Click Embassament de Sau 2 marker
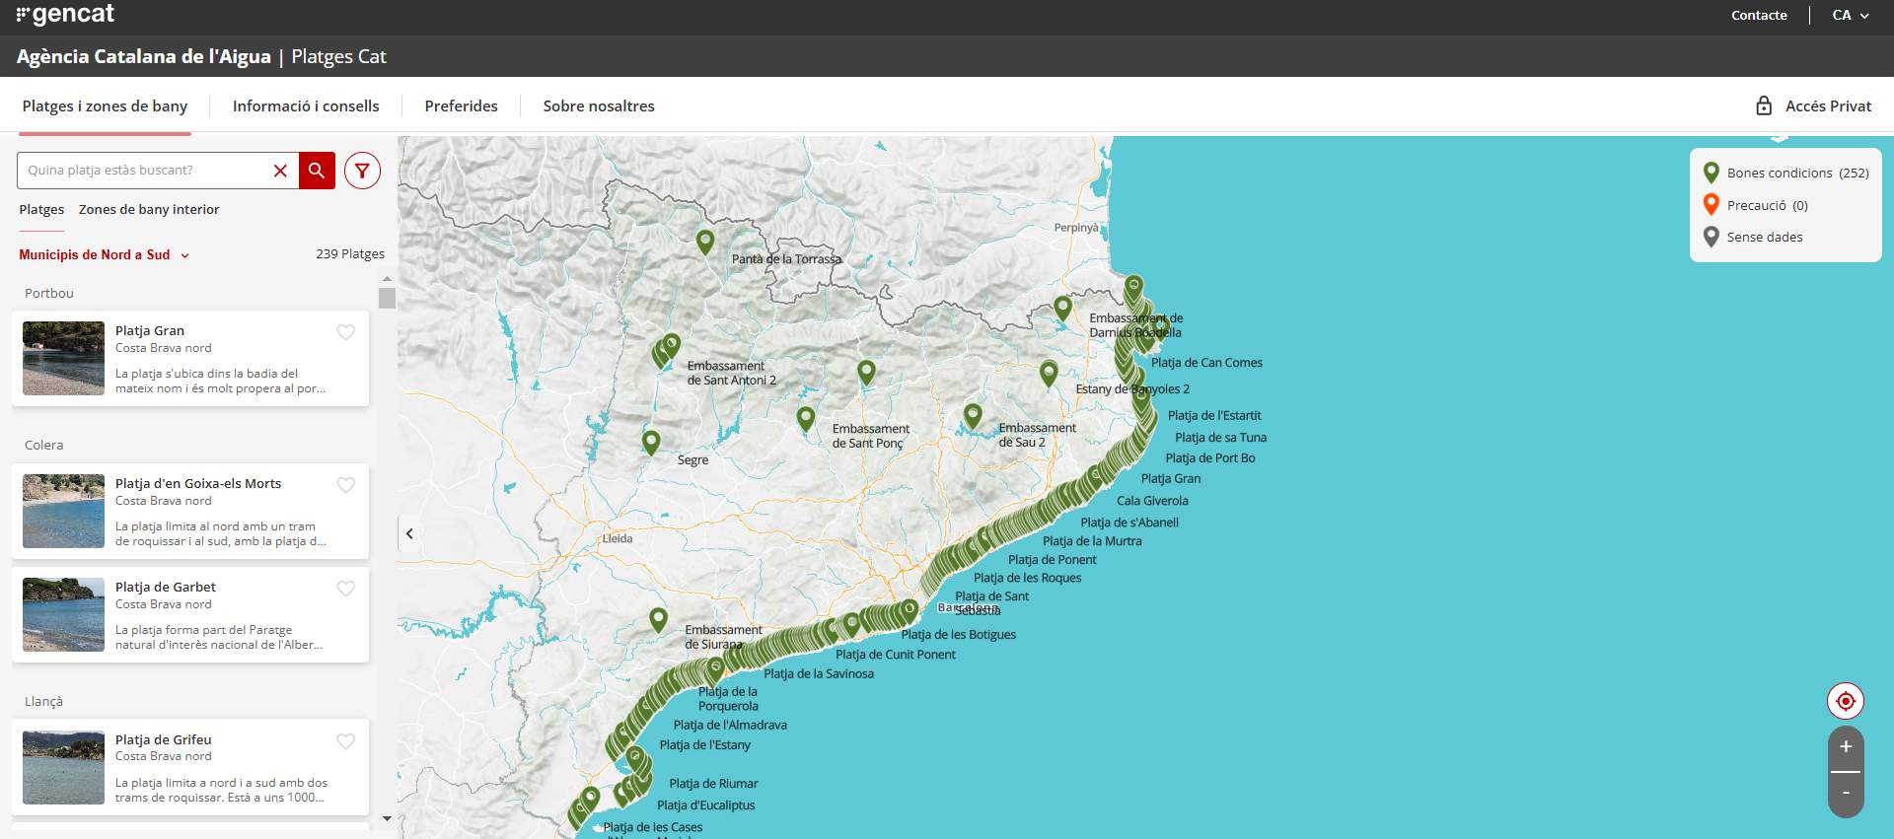 (x=973, y=415)
